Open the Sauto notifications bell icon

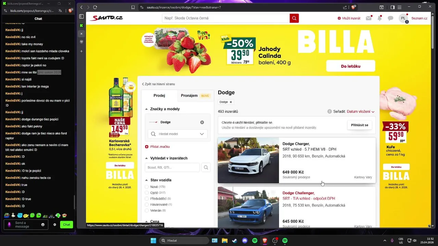point(379,18)
